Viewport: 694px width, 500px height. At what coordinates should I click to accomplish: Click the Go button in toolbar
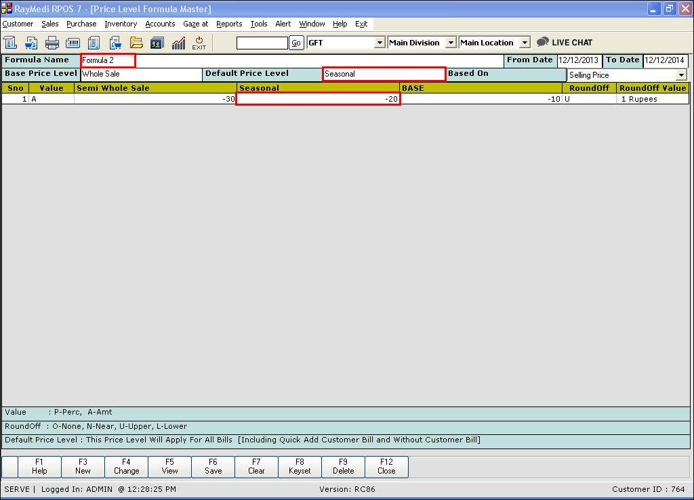coord(296,43)
